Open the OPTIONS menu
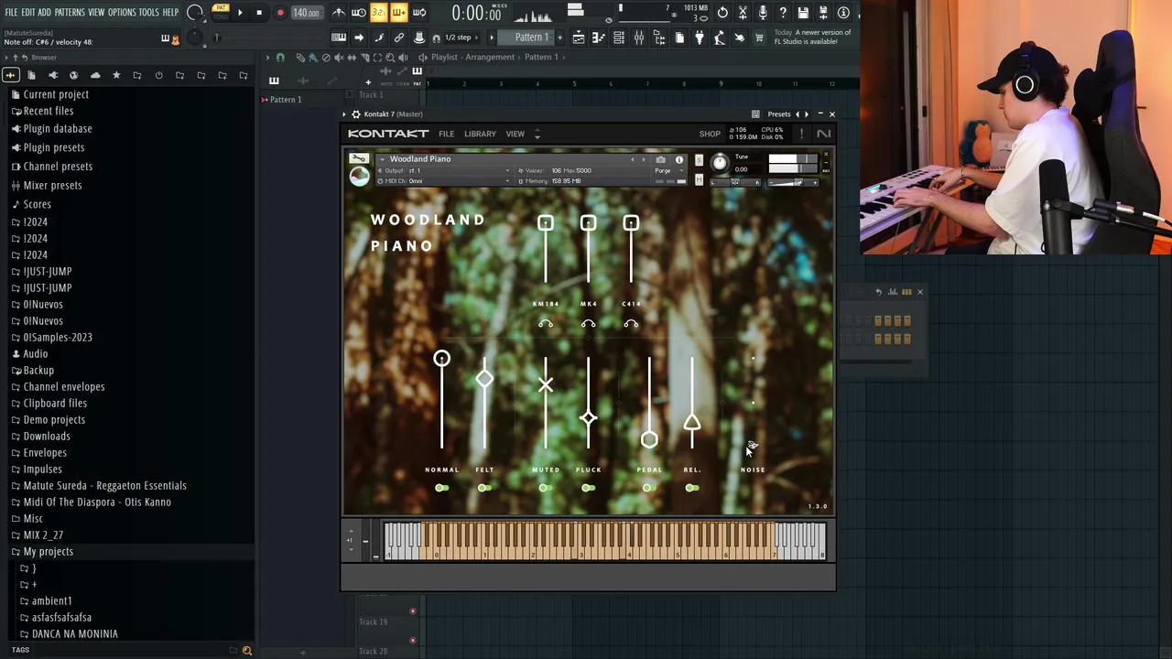Image resolution: width=1172 pixels, height=659 pixels. [122, 12]
